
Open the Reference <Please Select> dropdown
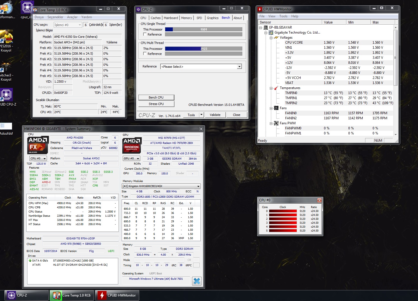tap(201, 67)
